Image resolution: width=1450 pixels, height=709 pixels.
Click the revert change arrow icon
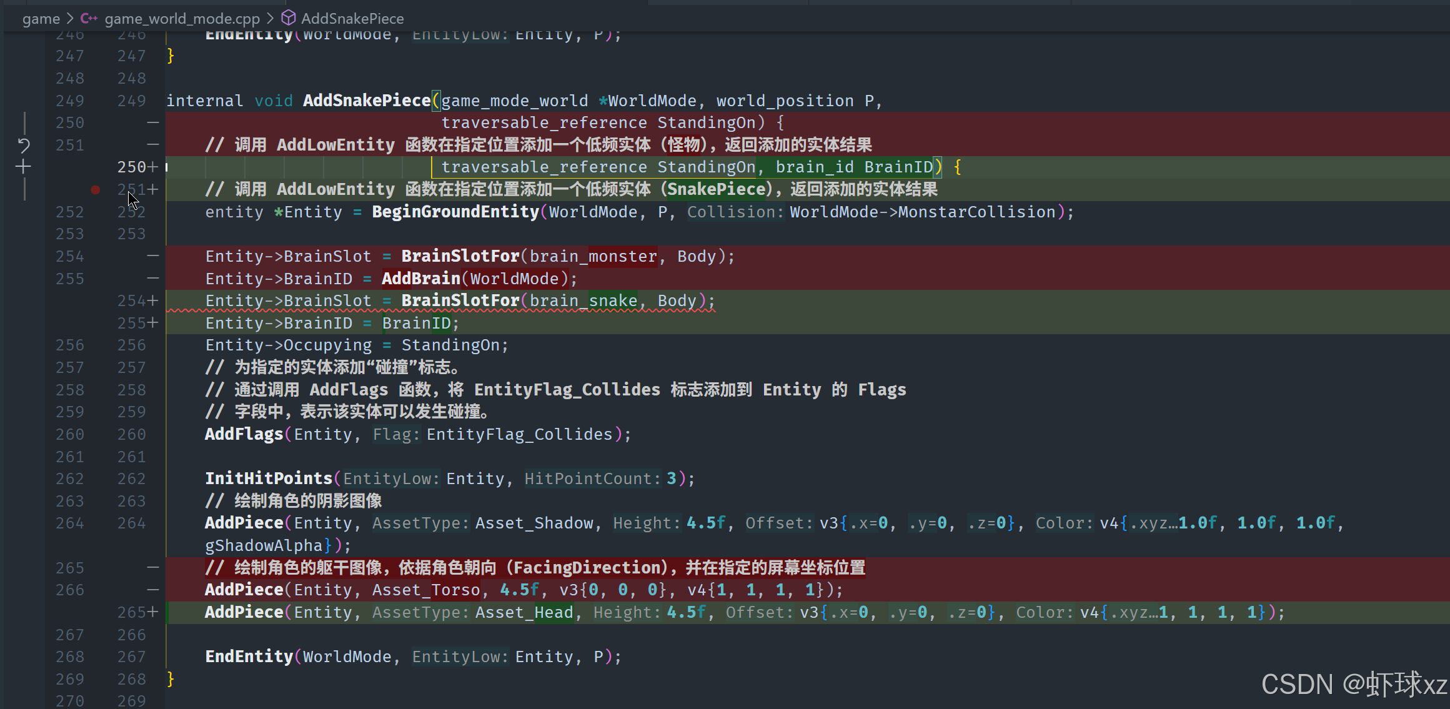click(x=23, y=146)
